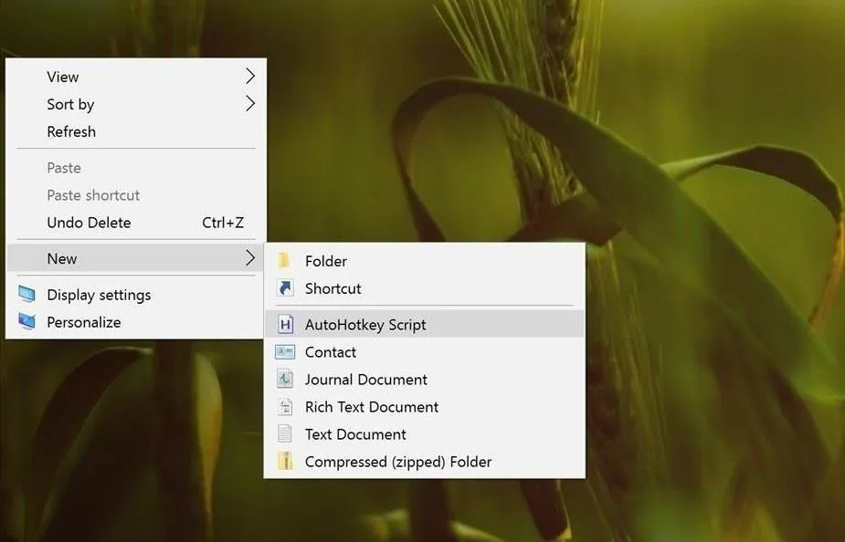This screenshot has height=542, width=845.
Task: Select Journal Document label
Action: point(366,380)
